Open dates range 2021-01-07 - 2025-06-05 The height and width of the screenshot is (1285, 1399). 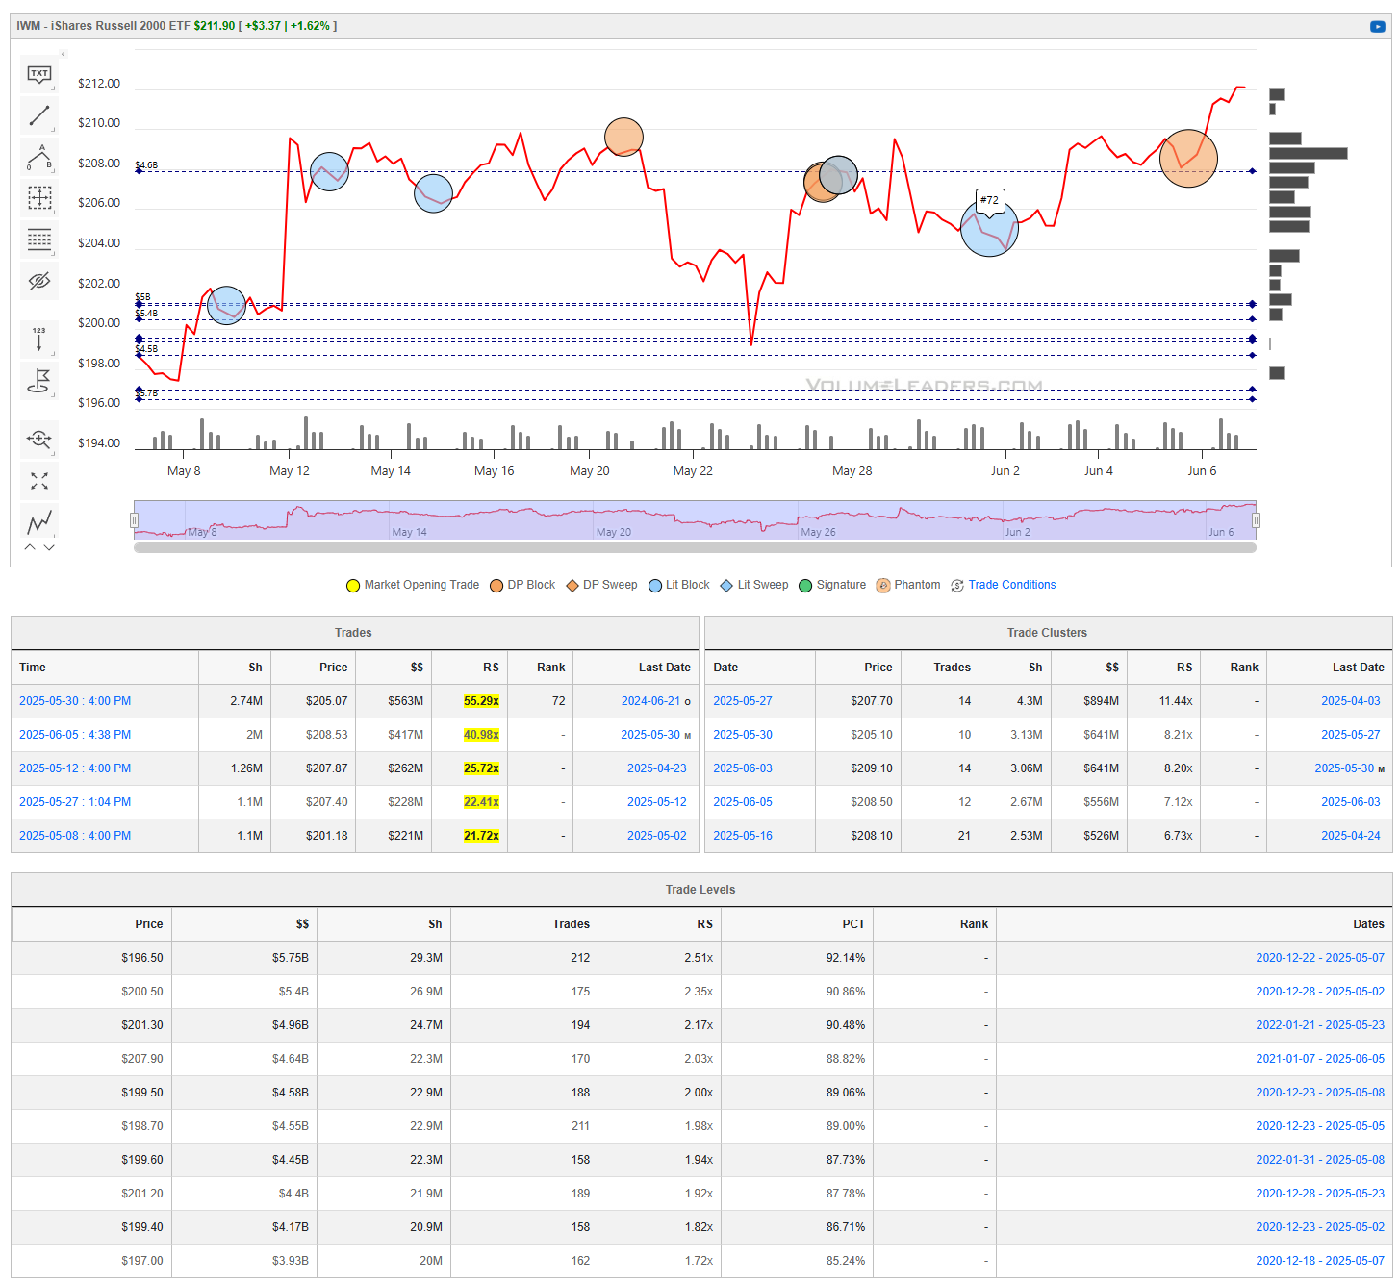click(1320, 1059)
